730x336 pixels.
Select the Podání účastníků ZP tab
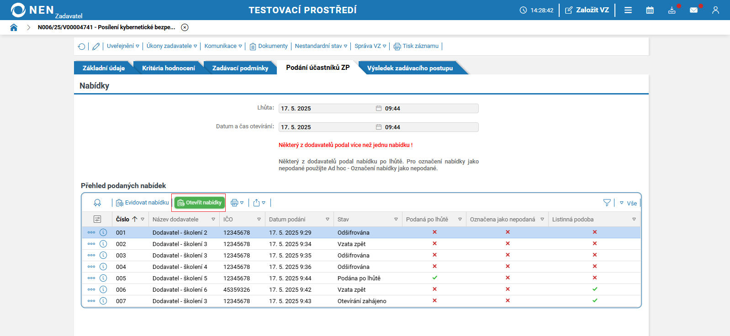tap(318, 68)
